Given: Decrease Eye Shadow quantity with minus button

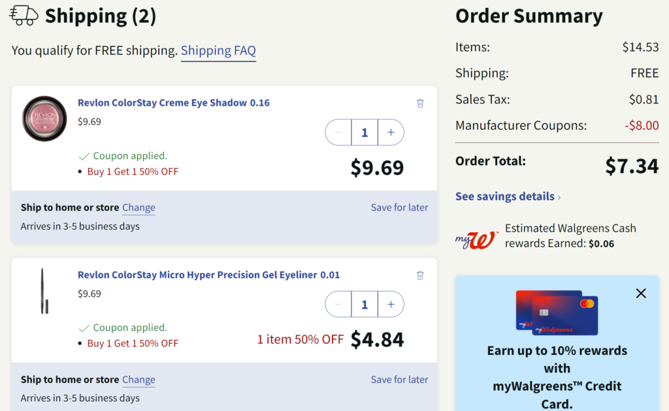Looking at the screenshot, I should click(338, 132).
